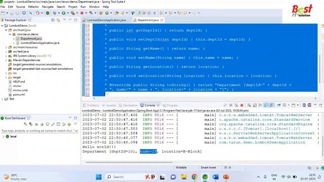Clear the Console output
324x182 pixels.
tap(249, 105)
